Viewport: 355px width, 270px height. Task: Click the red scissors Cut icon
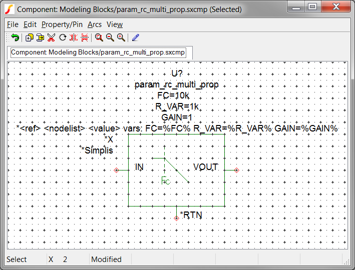pos(51,37)
